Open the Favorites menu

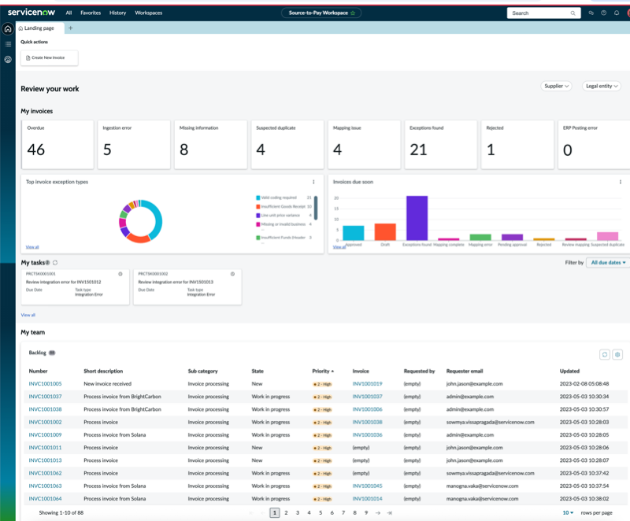[x=91, y=13]
